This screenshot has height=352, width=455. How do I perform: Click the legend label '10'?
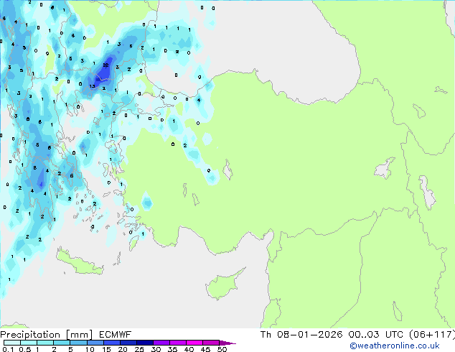pos(90,349)
